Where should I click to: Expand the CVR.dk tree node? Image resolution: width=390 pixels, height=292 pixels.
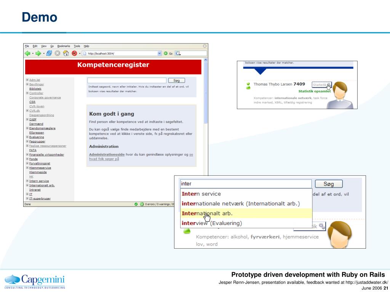(27, 111)
